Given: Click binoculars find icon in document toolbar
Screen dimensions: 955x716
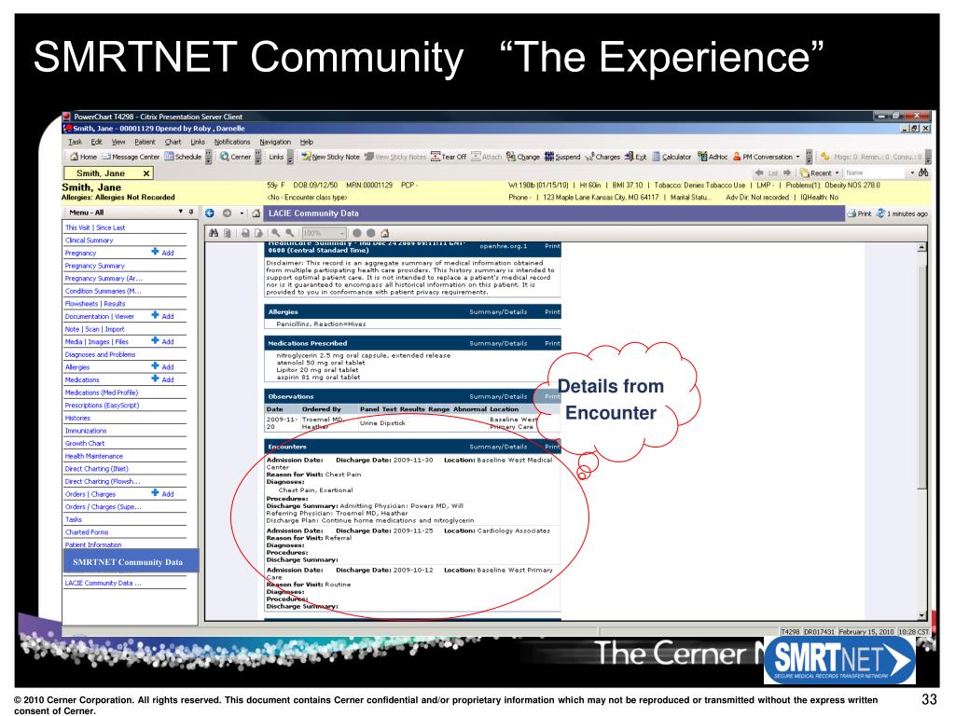Looking at the screenshot, I should point(214,232).
